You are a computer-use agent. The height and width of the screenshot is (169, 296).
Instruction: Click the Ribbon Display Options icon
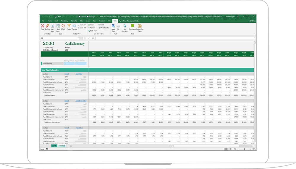tap(238, 17)
